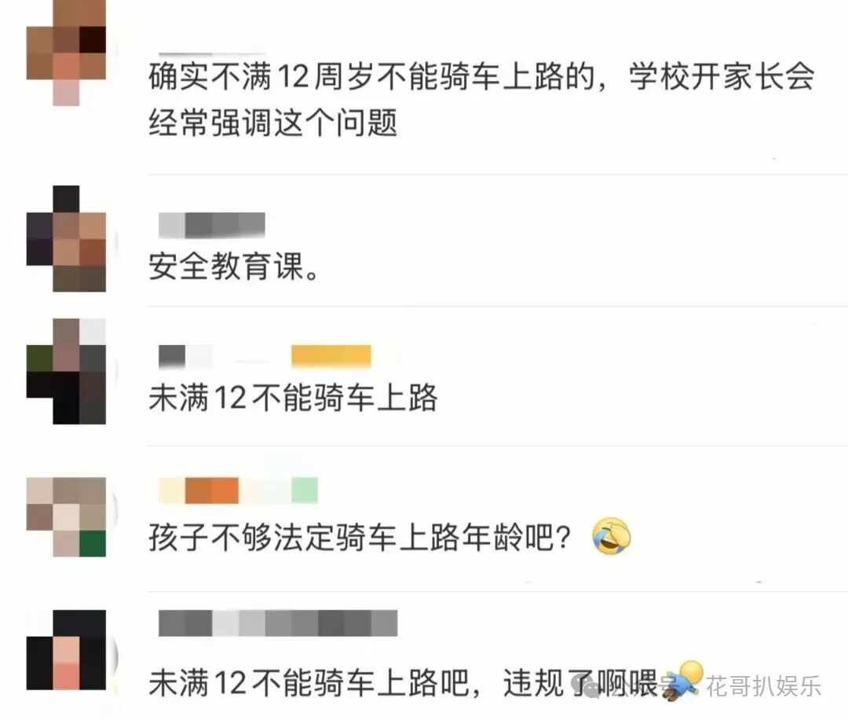Select the comment 未满12不能骑车上路
The image size is (848, 720).
(x=293, y=398)
